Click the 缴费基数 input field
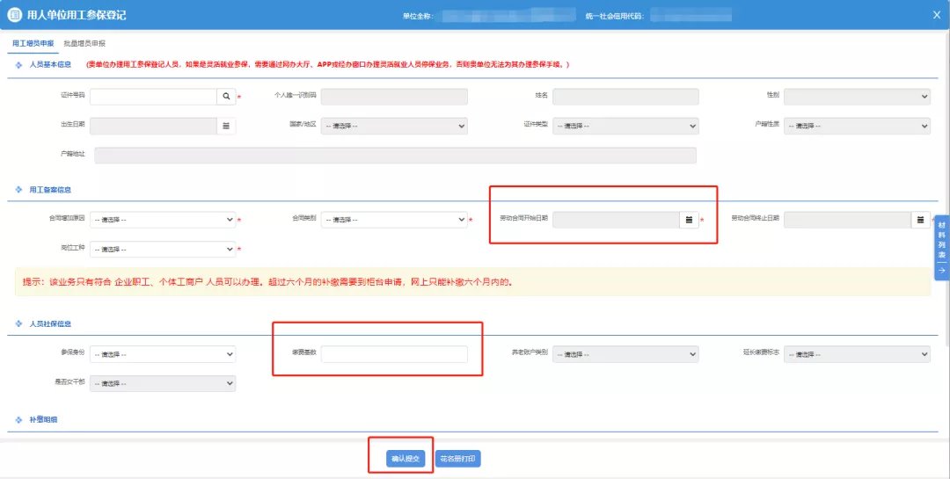The height and width of the screenshot is (479, 950). pyautogui.click(x=394, y=354)
